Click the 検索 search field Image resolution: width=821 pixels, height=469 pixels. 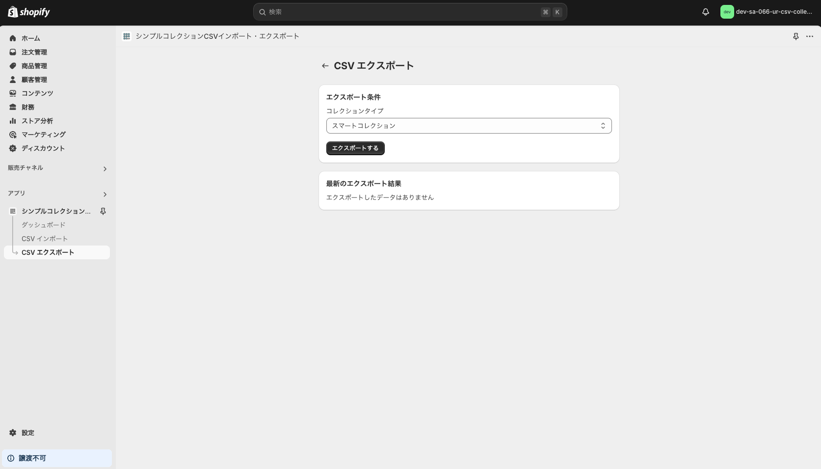pos(410,12)
